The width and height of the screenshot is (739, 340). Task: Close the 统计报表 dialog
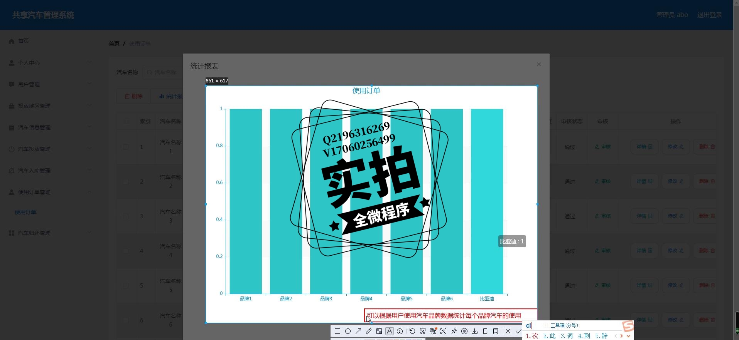[x=539, y=64]
